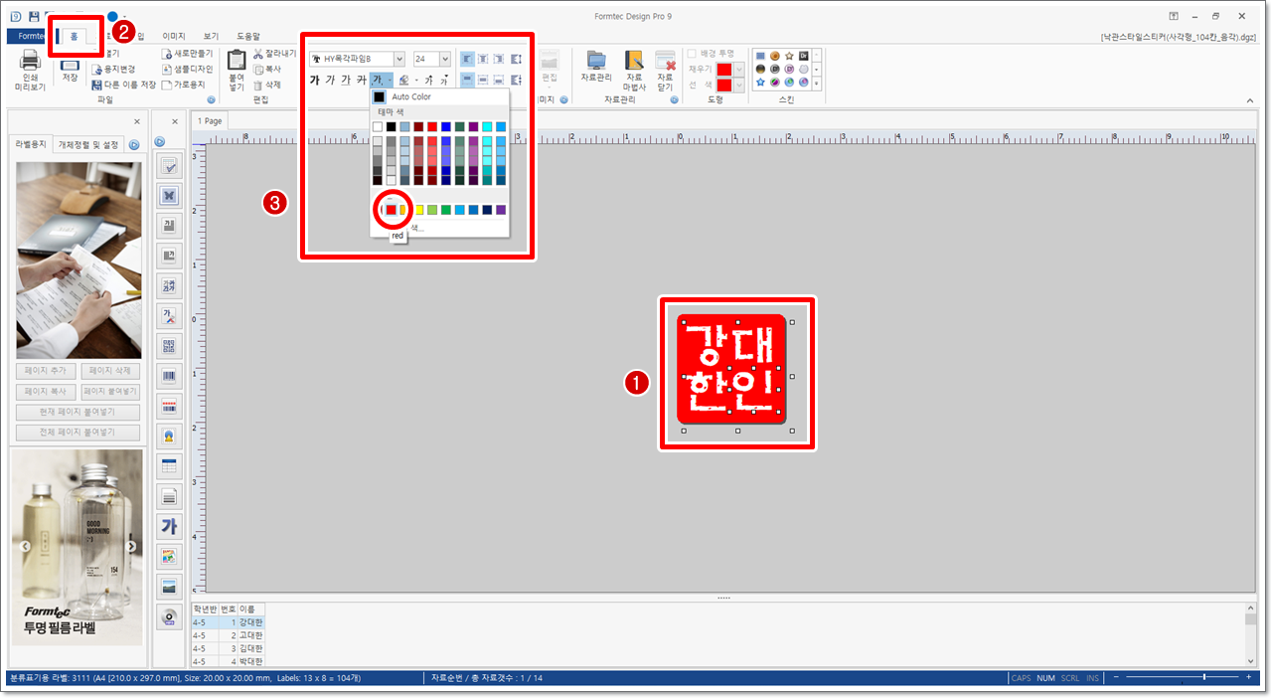
Task: Open 자료관리 data management
Action: click(x=596, y=66)
